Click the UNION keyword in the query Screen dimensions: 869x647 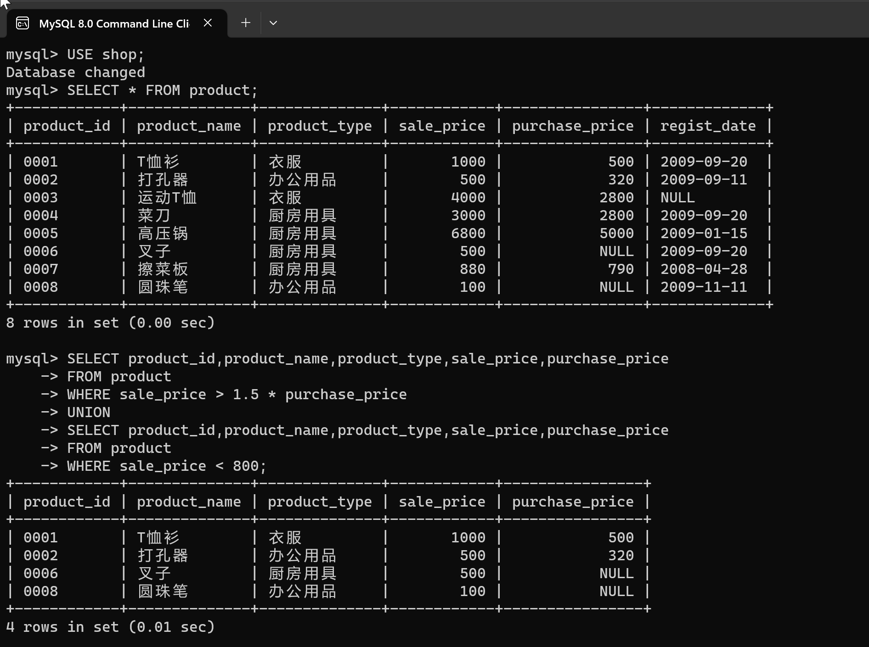coord(89,413)
